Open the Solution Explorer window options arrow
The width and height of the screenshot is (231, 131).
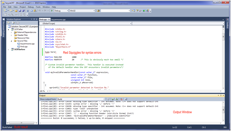(x=31, y=19)
